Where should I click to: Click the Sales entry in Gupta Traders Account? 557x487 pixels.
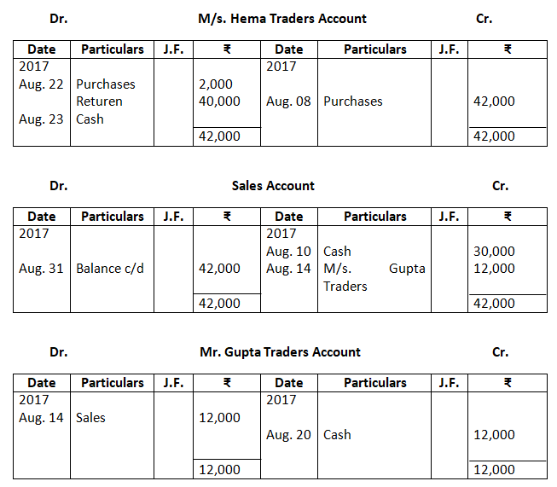[90, 418]
